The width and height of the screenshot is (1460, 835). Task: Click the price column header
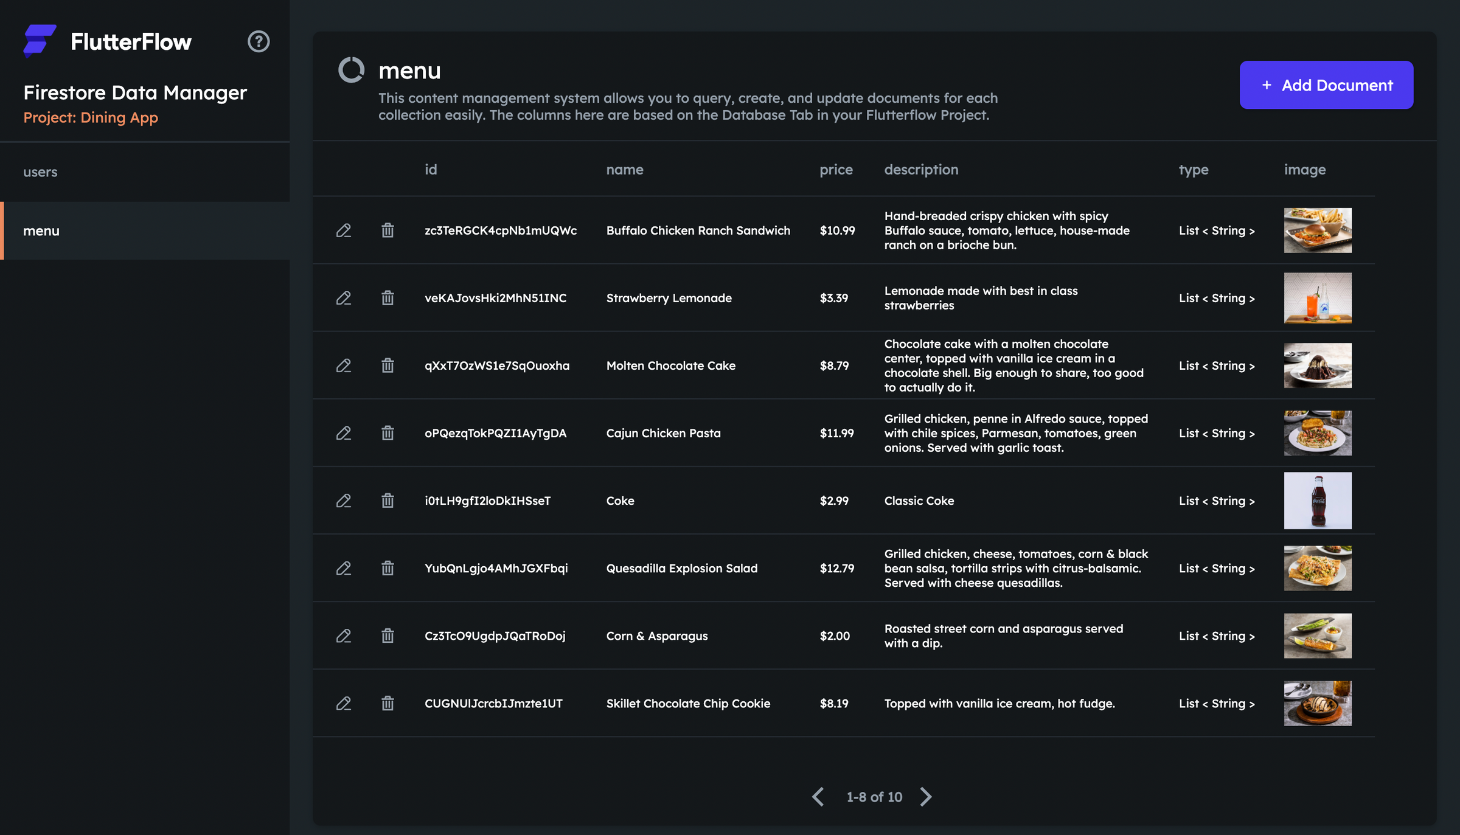(x=836, y=170)
